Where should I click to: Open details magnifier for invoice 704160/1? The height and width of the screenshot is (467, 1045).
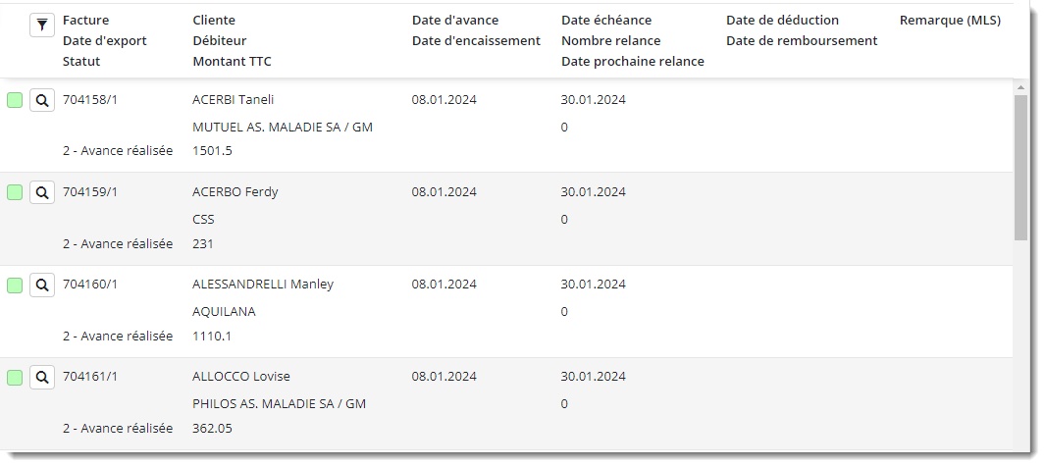coord(42,285)
